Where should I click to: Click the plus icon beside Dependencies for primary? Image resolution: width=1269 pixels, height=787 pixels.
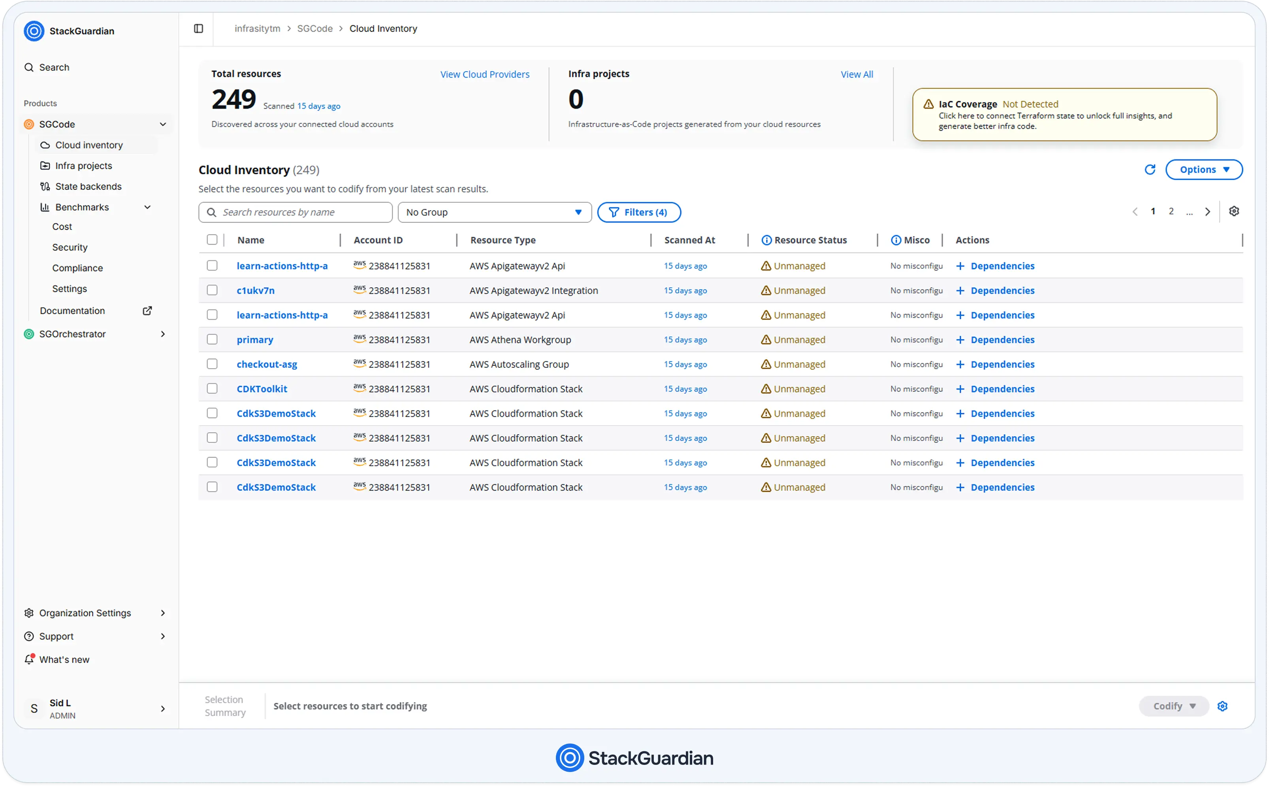pyautogui.click(x=960, y=340)
